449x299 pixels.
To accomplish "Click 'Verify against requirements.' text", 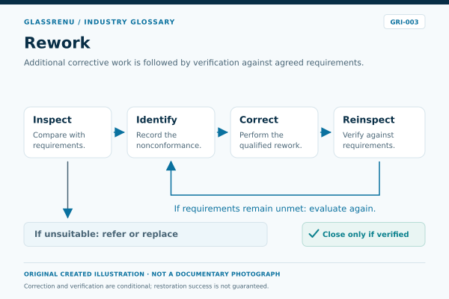I will coord(369,140).
